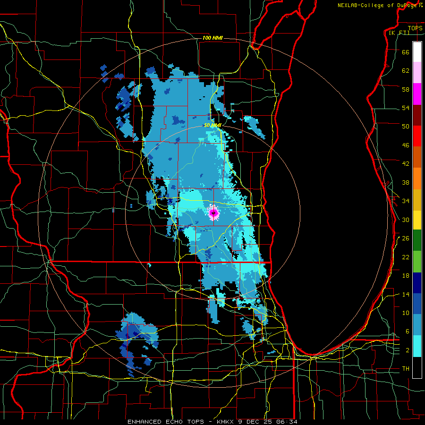Click the 'TOPS' legend heading
The width and height of the screenshot is (425, 425).
[415, 28]
